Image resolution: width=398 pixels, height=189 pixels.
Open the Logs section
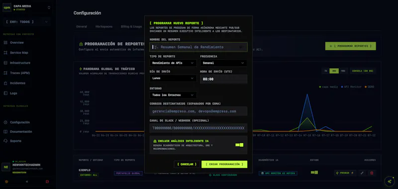click(13, 94)
